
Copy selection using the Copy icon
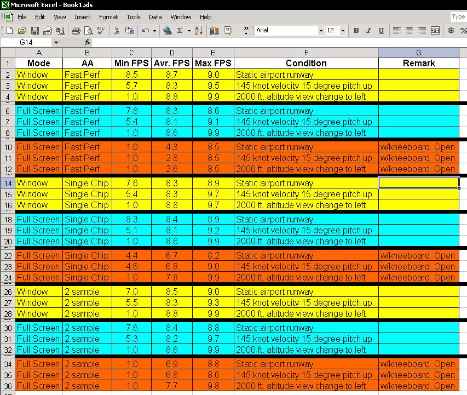[x=129, y=31]
